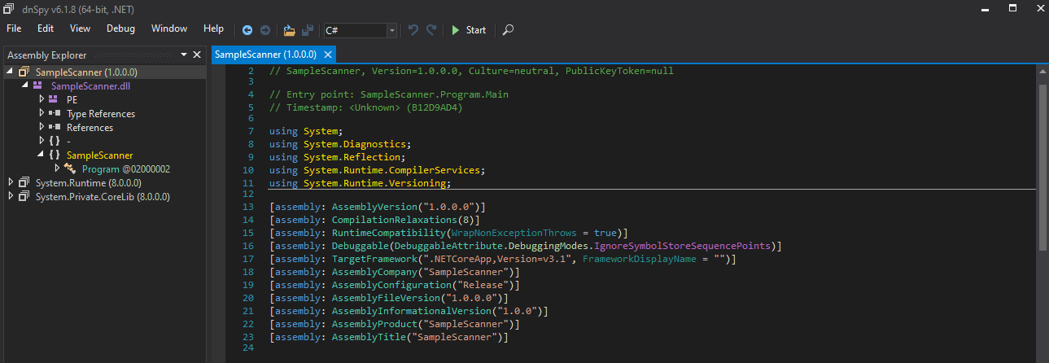Open the Assembly Explorer panel options arrow
Screen dimensions: 1049x363
point(182,55)
